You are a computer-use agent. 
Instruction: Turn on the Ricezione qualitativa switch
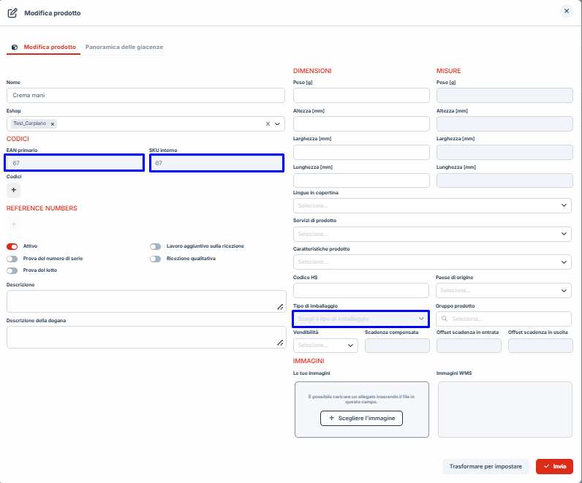point(155,259)
